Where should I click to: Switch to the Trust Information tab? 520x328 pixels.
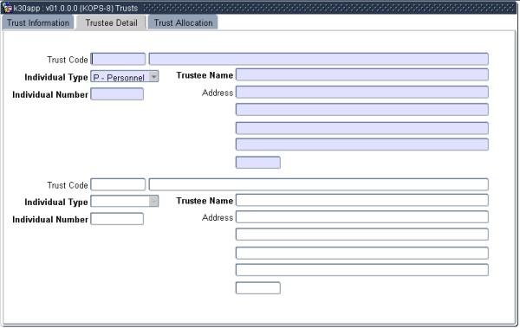click(38, 23)
